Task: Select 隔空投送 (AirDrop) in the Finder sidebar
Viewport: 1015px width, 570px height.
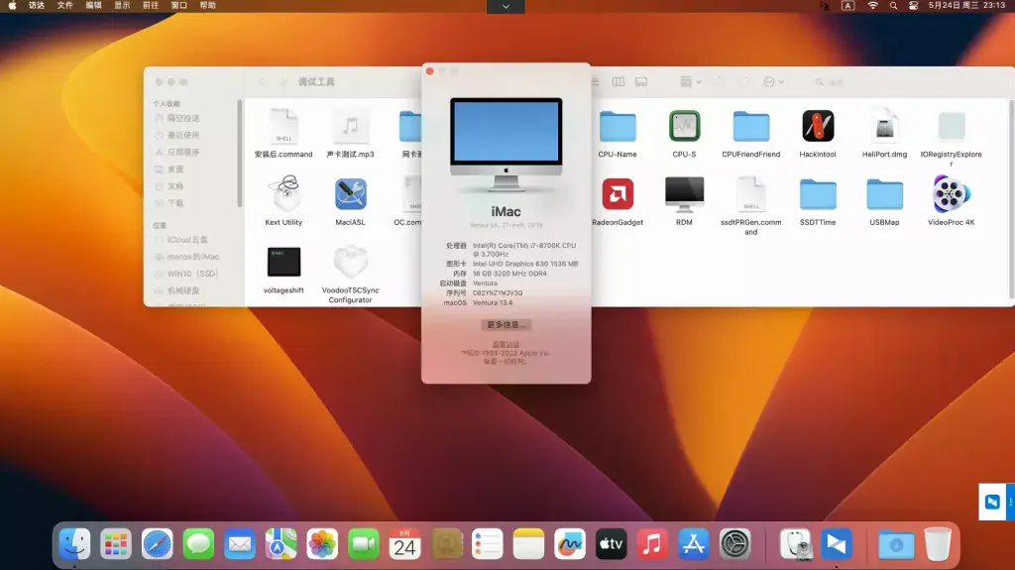Action: 183,118
